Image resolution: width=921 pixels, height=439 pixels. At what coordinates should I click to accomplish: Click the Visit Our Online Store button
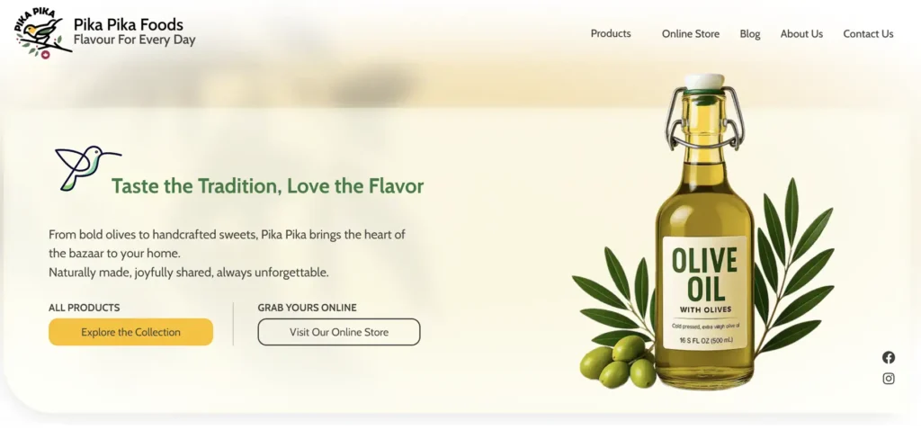(339, 332)
